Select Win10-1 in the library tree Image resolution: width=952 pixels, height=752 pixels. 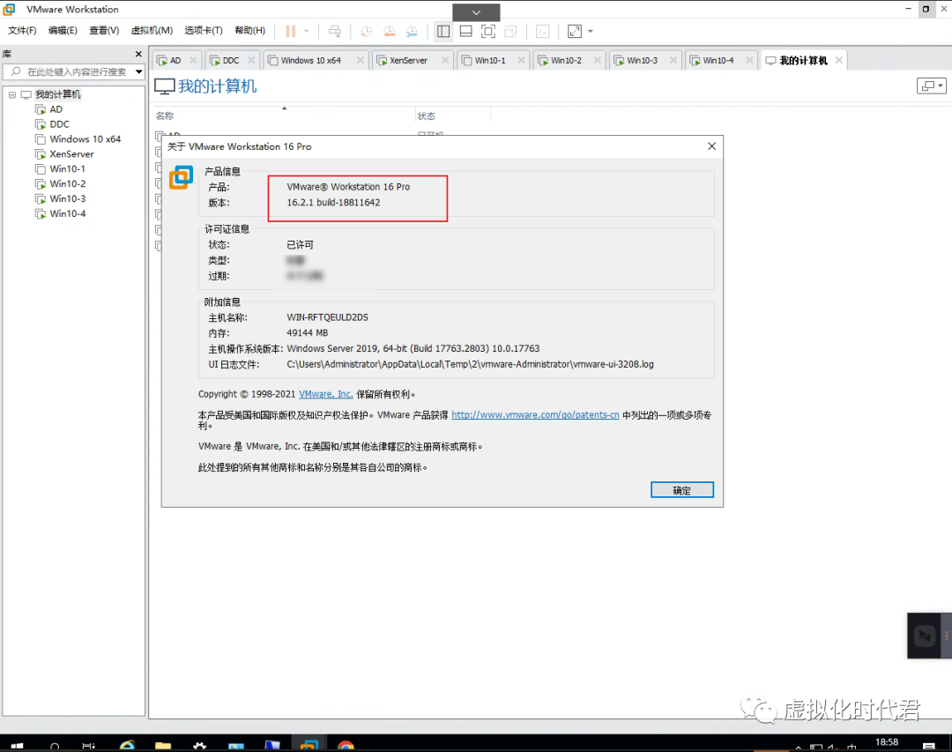[x=67, y=169]
